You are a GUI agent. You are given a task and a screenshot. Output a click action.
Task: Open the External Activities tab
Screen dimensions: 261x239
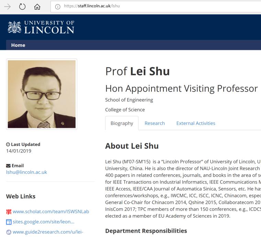tap(196, 123)
